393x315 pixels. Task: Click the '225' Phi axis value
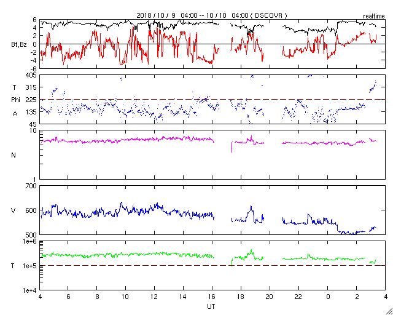click(x=31, y=100)
